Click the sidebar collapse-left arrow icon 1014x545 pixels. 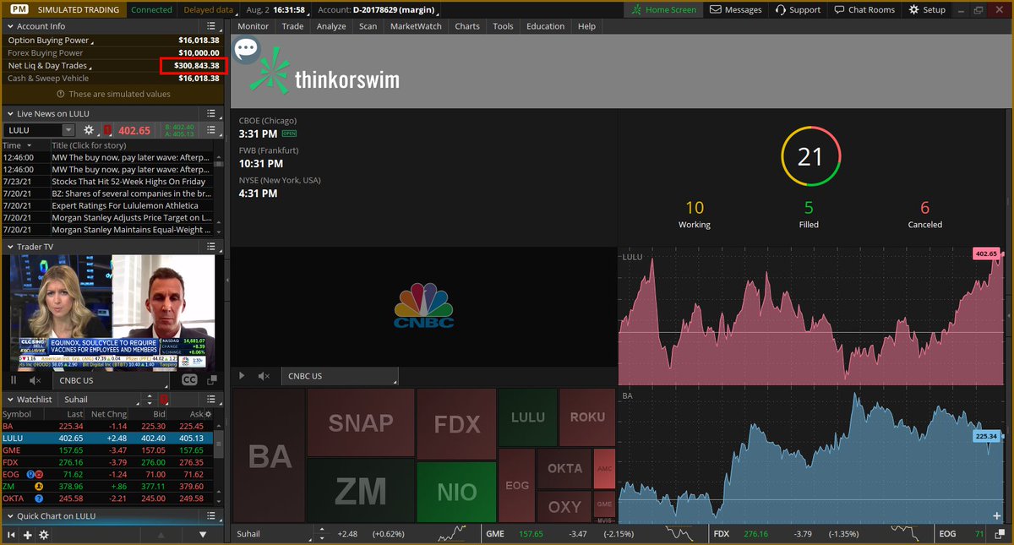coord(12,535)
